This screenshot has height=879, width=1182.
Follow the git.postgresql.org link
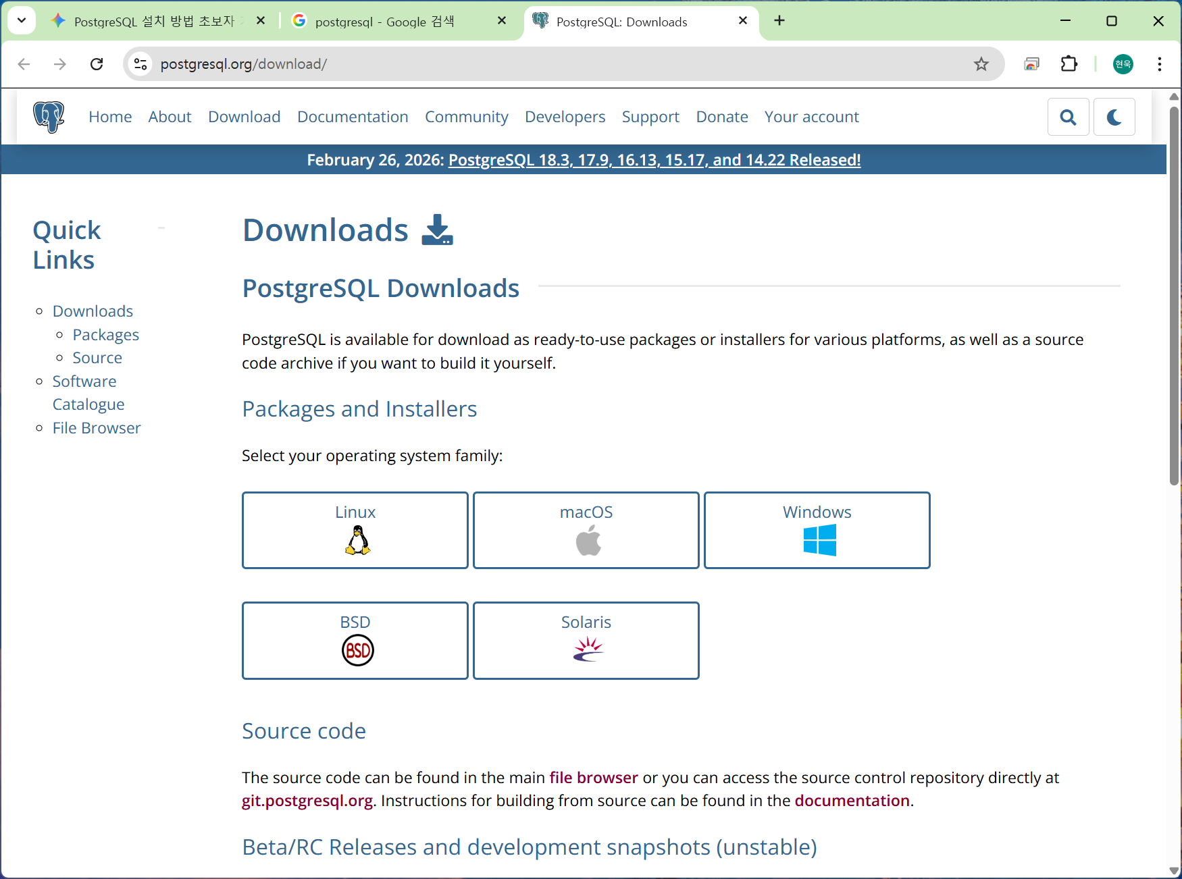coord(307,801)
